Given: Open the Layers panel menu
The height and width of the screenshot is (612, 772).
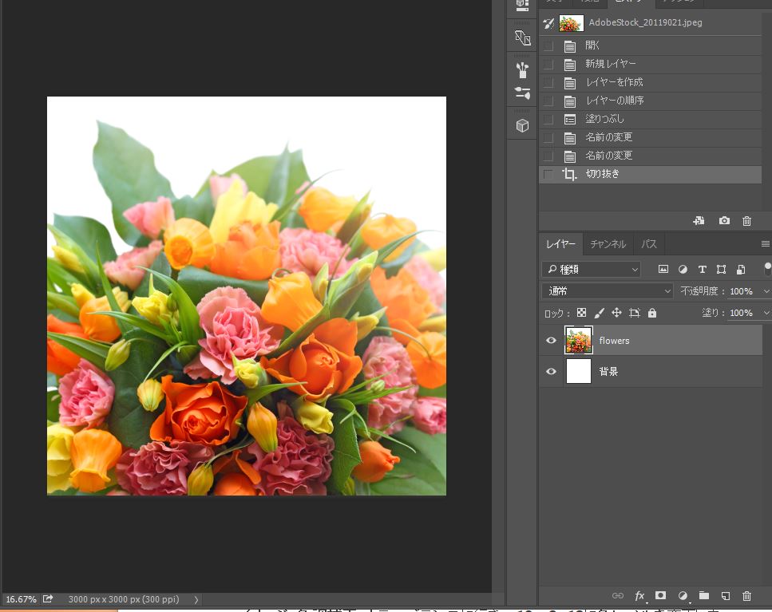Looking at the screenshot, I should (x=765, y=244).
